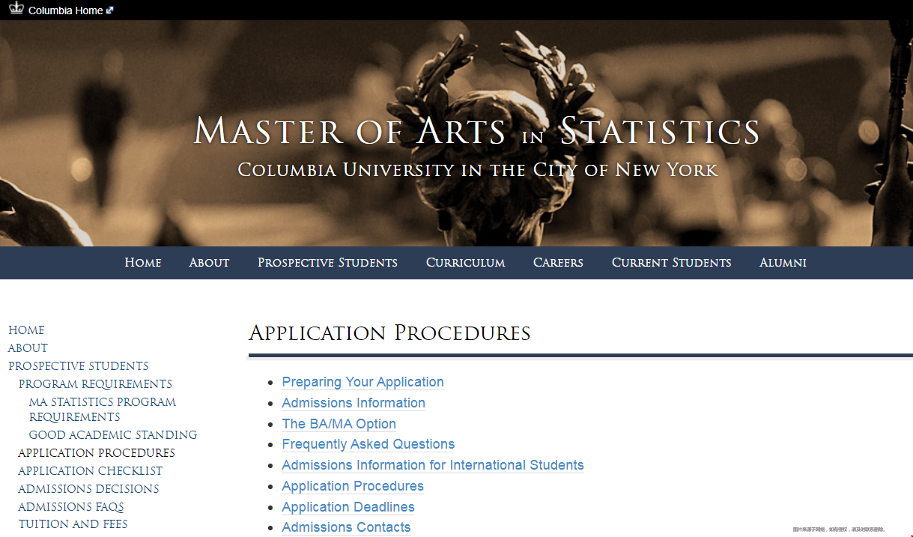Click Home in the left sidebar
The height and width of the screenshot is (537, 913).
(26, 330)
